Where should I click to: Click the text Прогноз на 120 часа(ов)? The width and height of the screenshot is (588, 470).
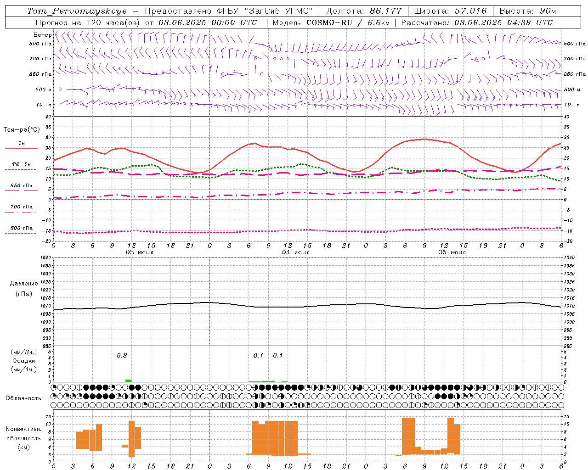[x=88, y=22]
